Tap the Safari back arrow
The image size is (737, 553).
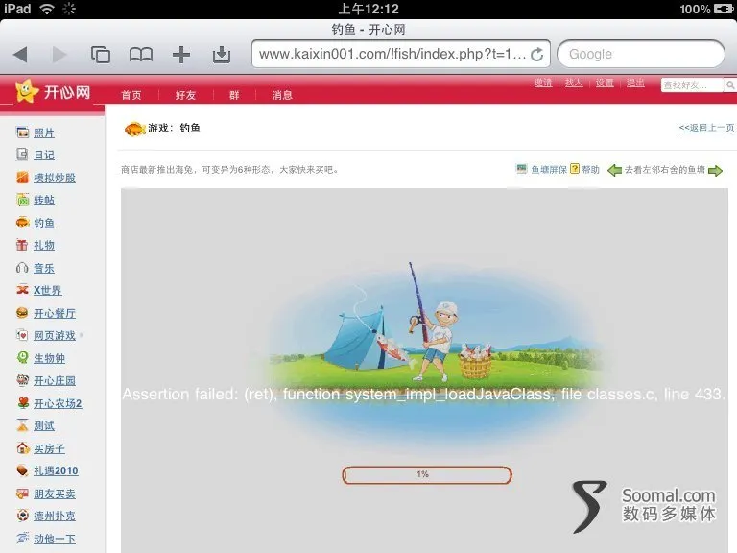tap(21, 55)
